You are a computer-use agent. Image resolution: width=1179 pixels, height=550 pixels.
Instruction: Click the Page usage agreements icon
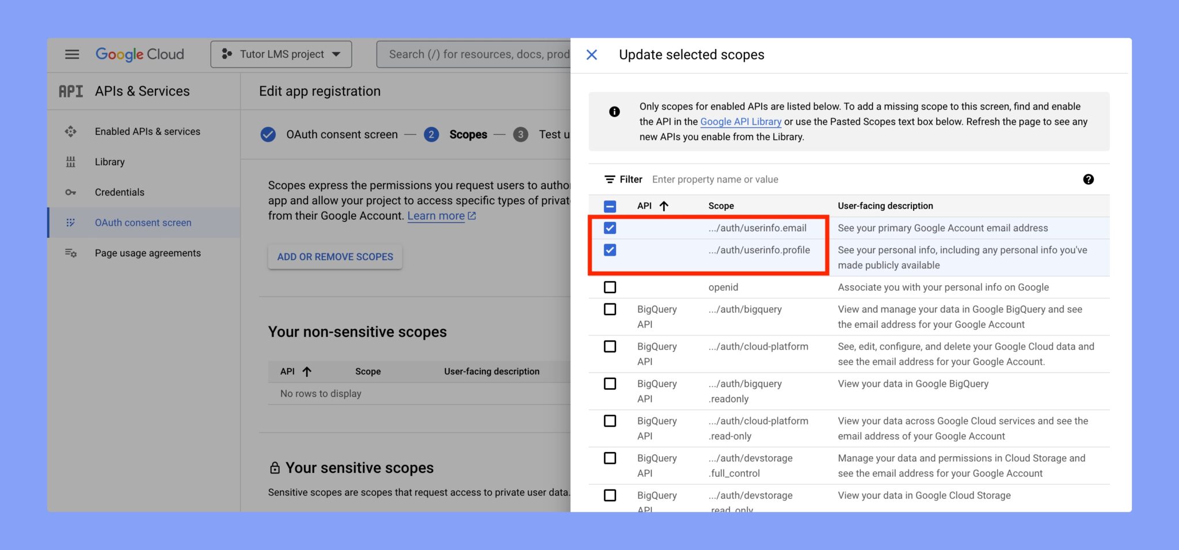coord(70,253)
